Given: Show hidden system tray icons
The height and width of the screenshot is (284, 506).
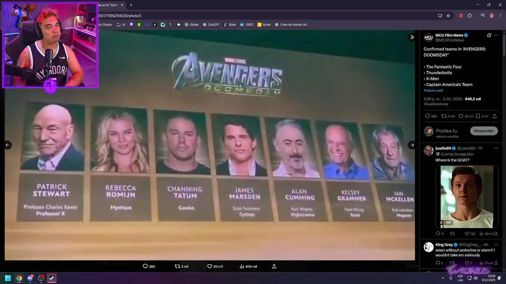Looking at the screenshot, I should point(443,278).
